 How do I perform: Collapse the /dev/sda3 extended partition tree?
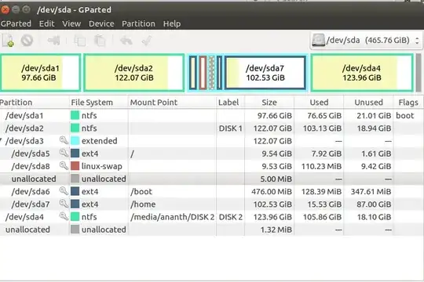[2, 140]
